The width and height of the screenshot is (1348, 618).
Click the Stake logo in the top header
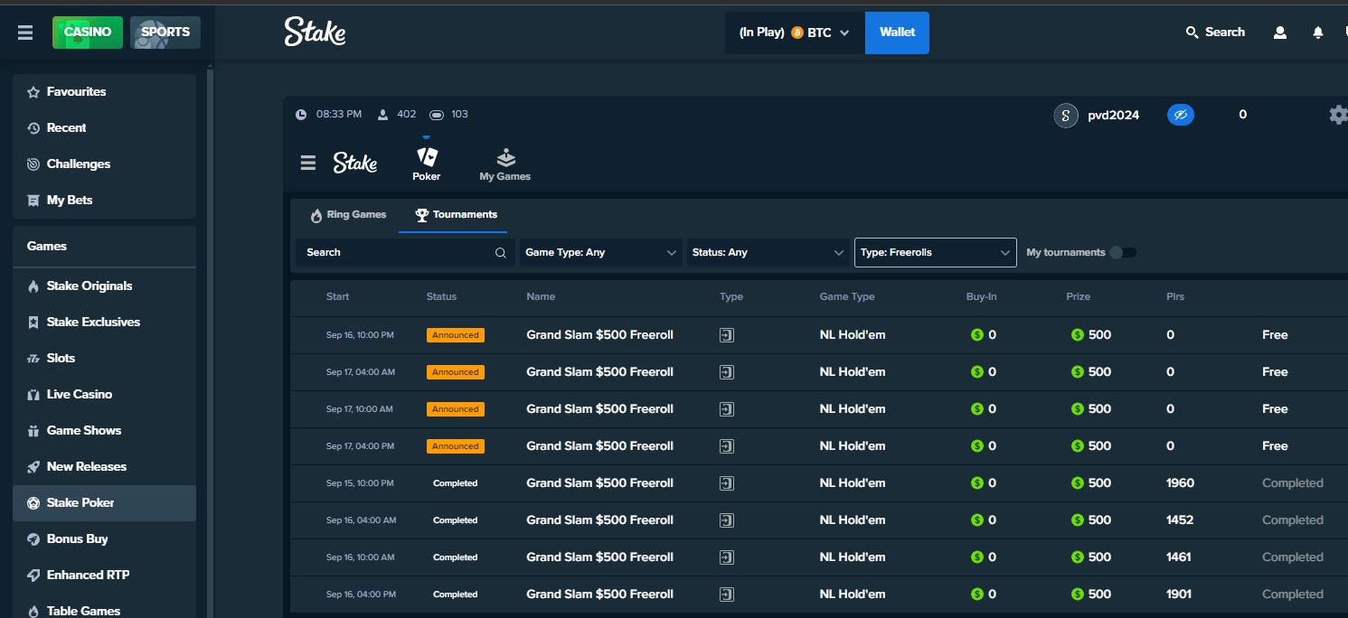click(x=315, y=32)
